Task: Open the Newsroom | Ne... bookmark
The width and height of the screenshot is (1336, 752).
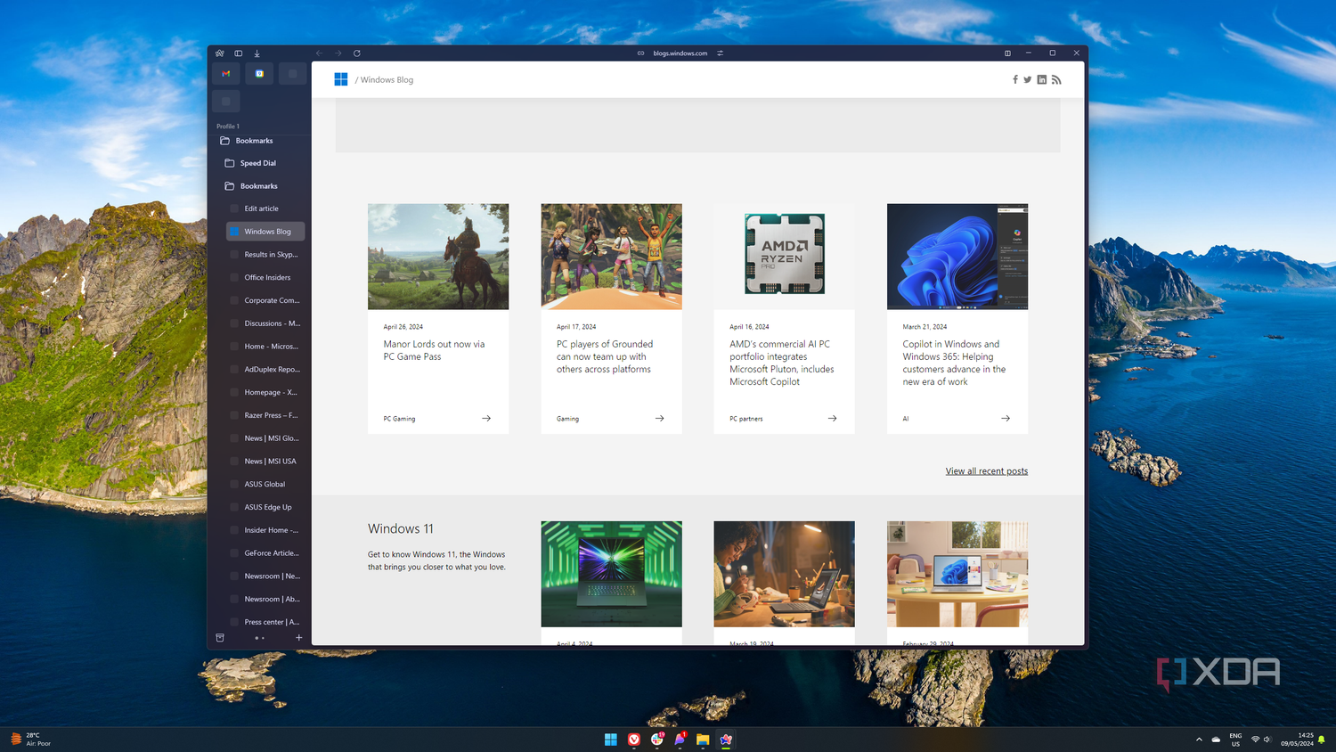Action: pyautogui.click(x=265, y=576)
